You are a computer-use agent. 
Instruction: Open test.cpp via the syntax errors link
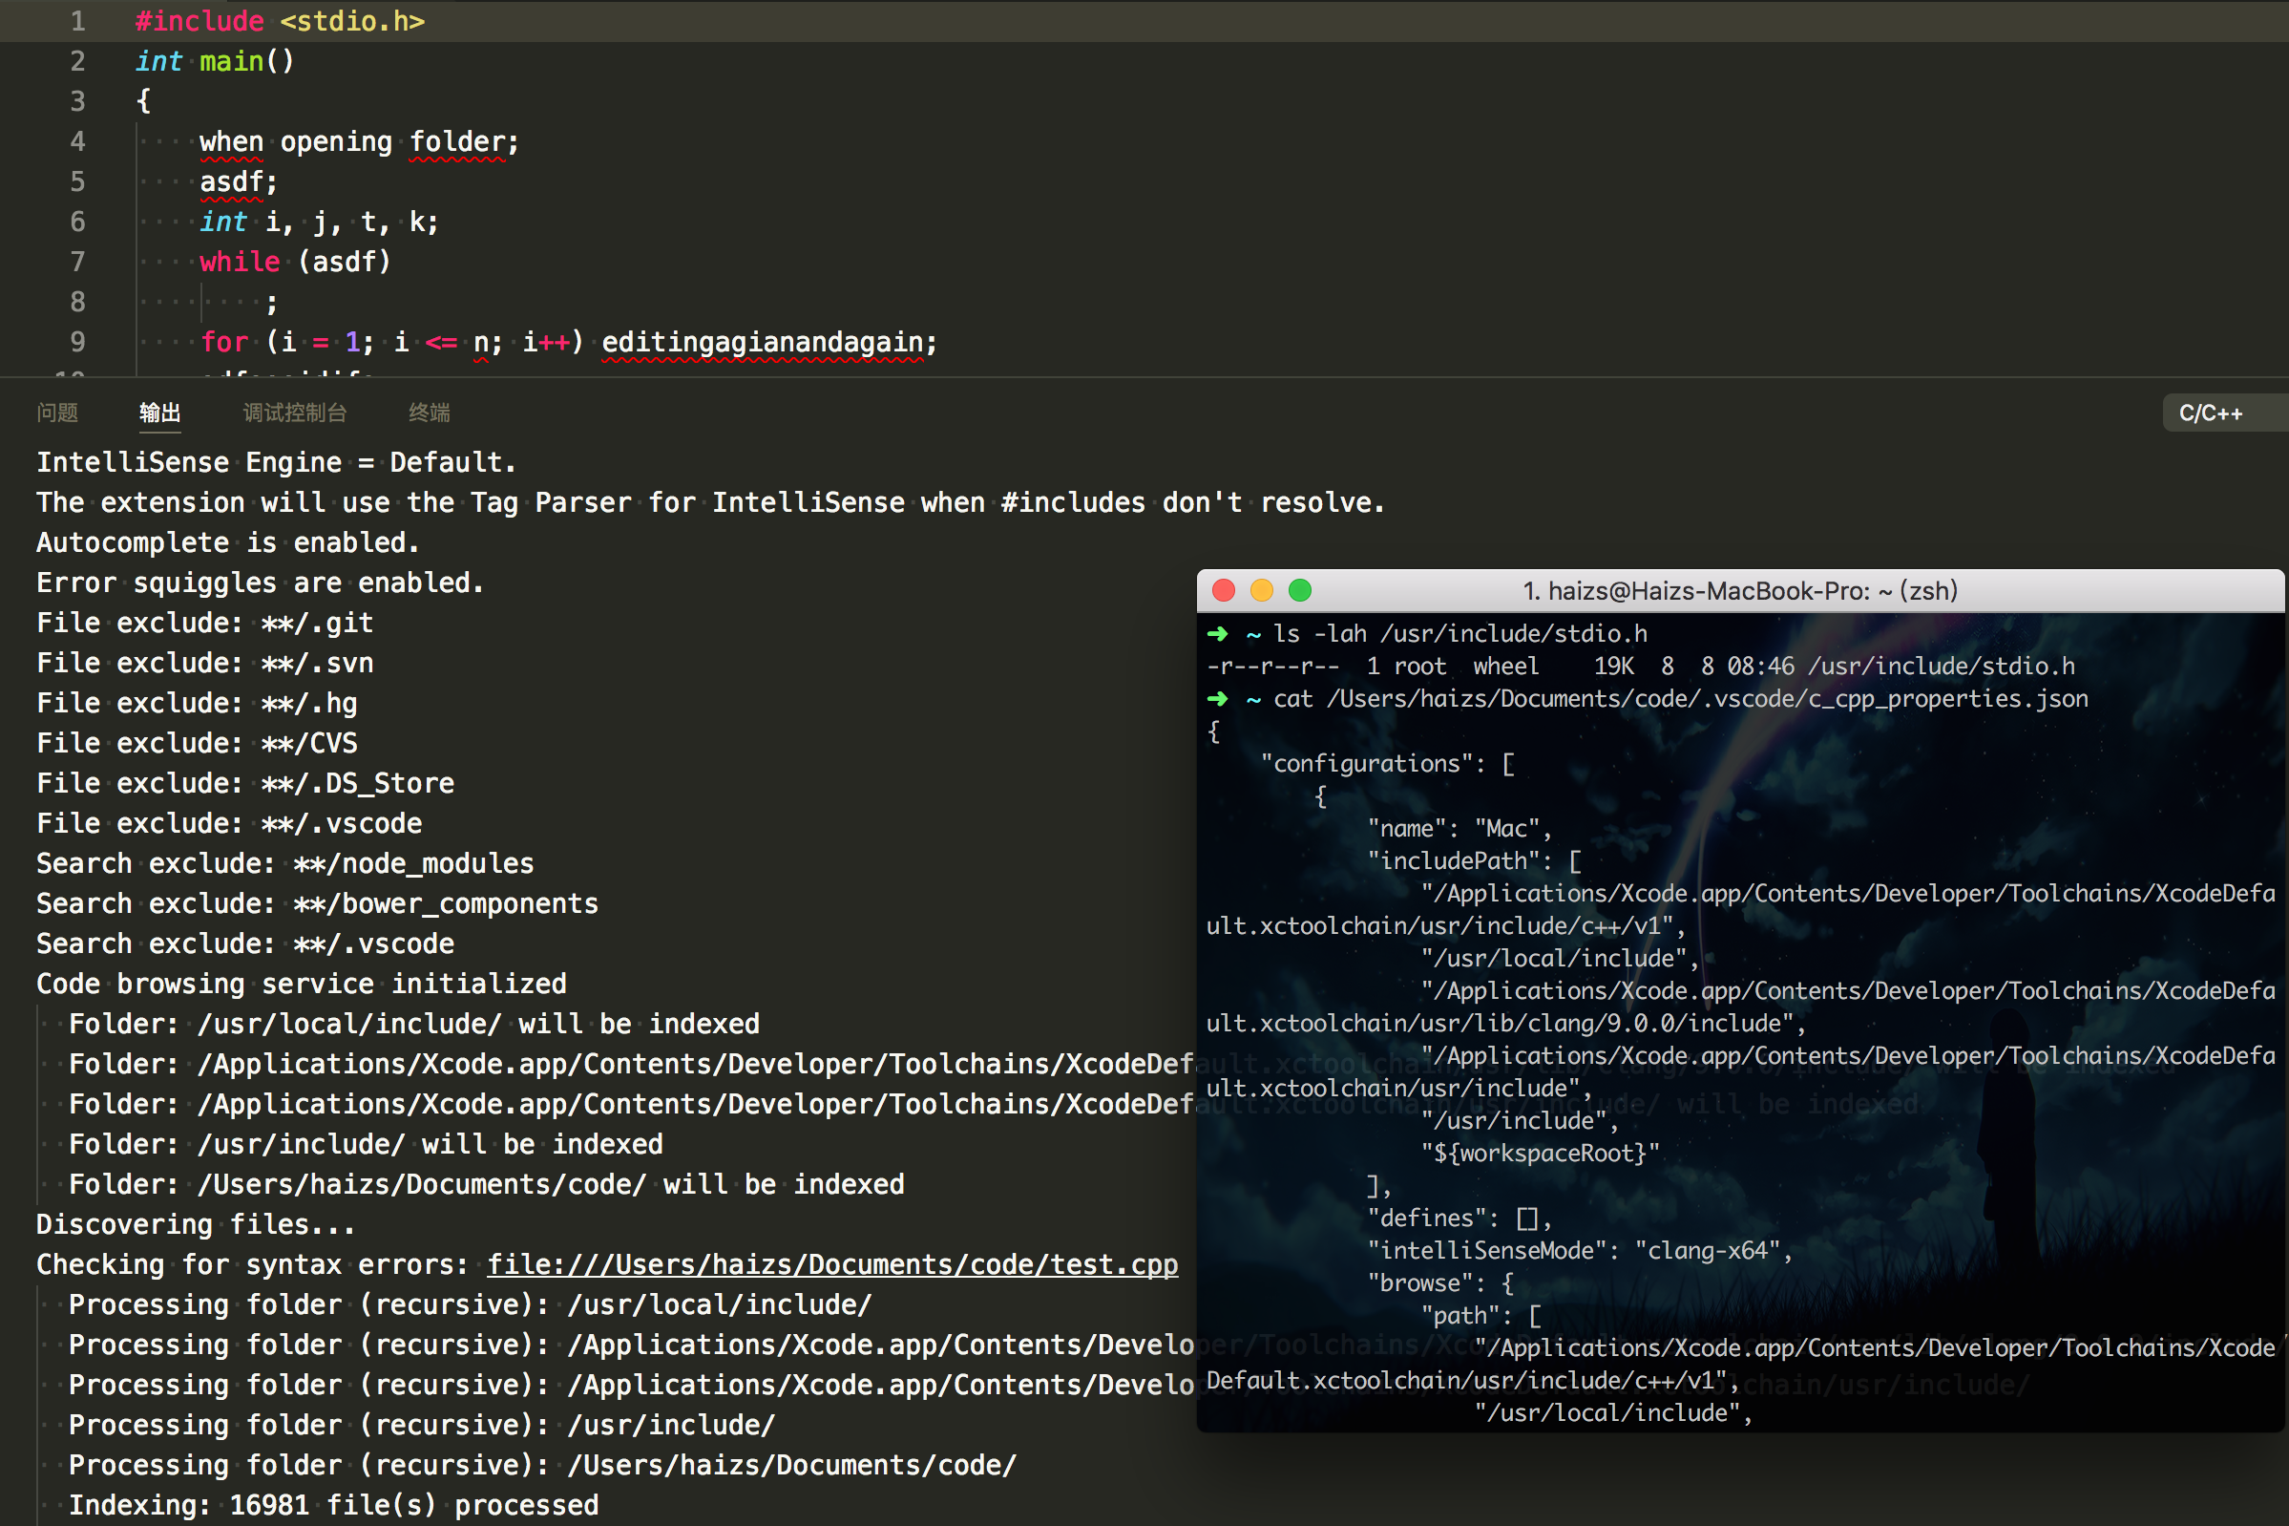831,1263
